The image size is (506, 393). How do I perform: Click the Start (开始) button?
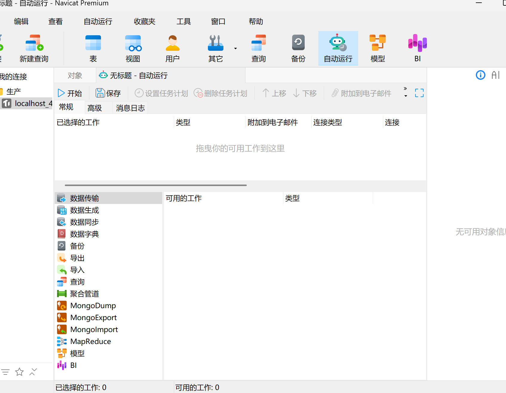coord(70,93)
